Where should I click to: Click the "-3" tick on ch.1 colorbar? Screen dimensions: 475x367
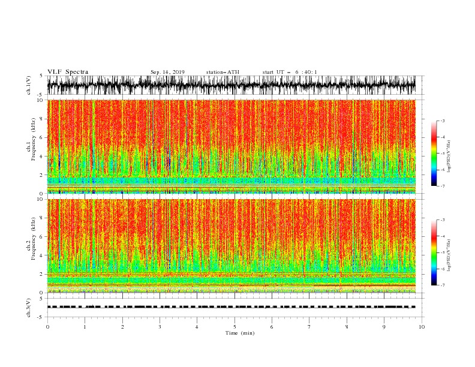pyautogui.click(x=442, y=121)
